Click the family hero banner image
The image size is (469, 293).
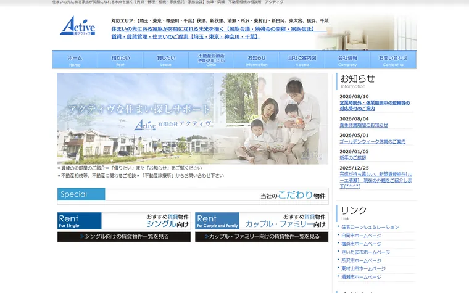pos(193,118)
